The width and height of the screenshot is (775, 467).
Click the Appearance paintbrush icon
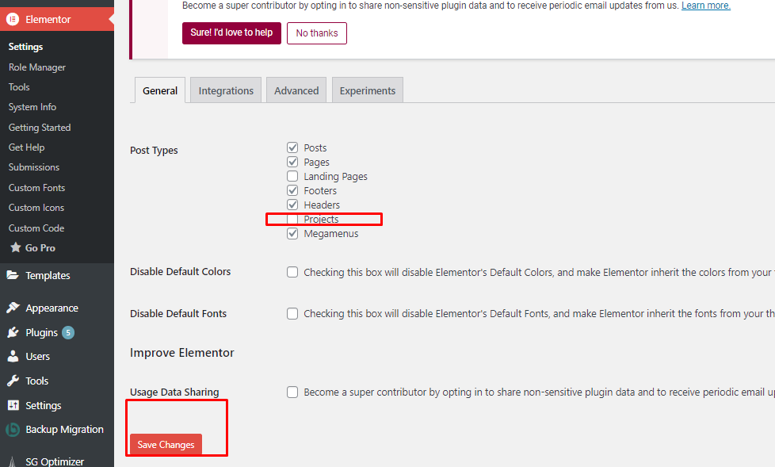coord(13,308)
